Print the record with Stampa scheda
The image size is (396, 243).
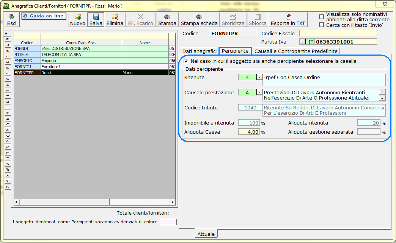[x=199, y=19]
